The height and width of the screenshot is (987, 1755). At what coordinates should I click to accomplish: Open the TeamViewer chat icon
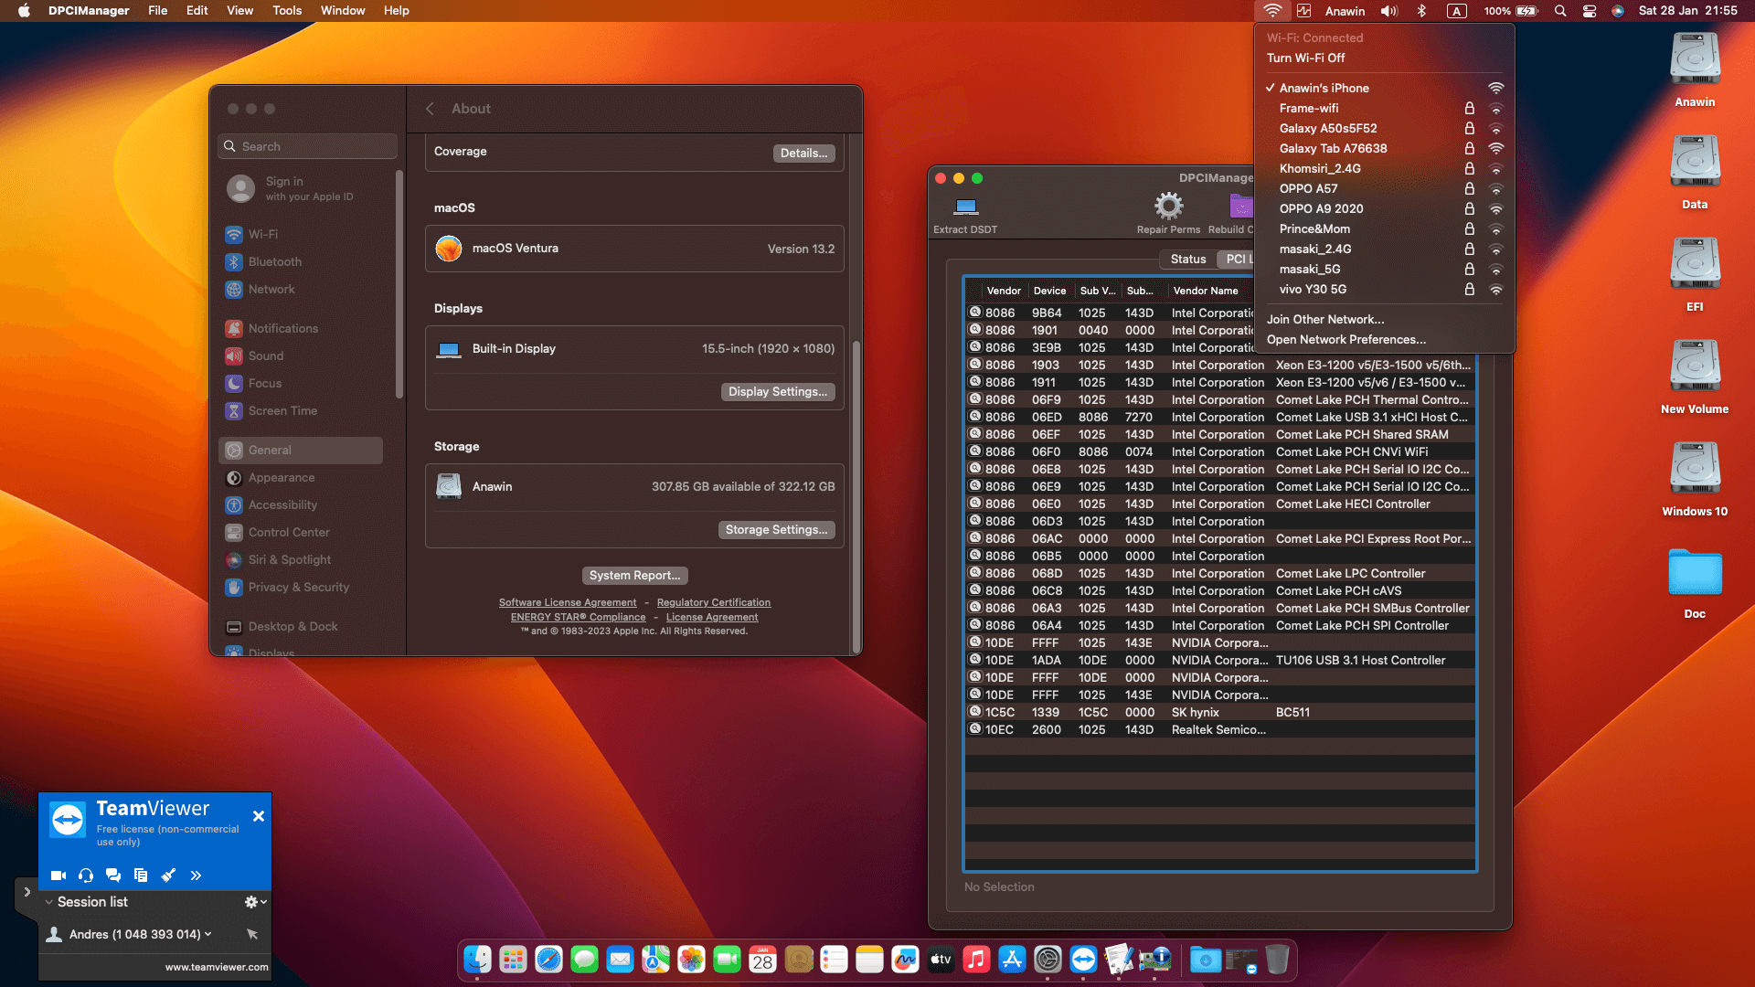click(x=113, y=875)
